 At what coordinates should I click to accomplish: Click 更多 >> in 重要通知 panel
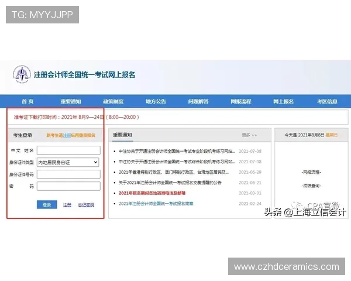249,135
